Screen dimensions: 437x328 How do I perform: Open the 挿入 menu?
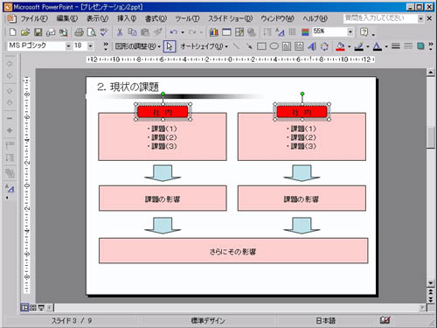127,18
